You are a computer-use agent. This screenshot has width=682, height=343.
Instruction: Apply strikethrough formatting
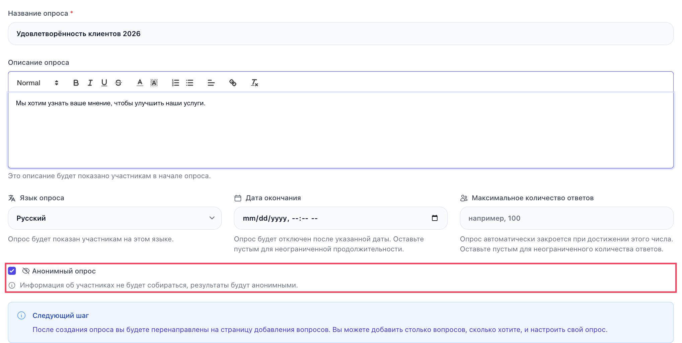point(118,83)
